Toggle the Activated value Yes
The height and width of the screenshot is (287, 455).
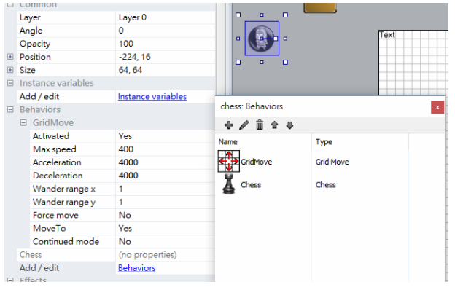click(x=166, y=136)
